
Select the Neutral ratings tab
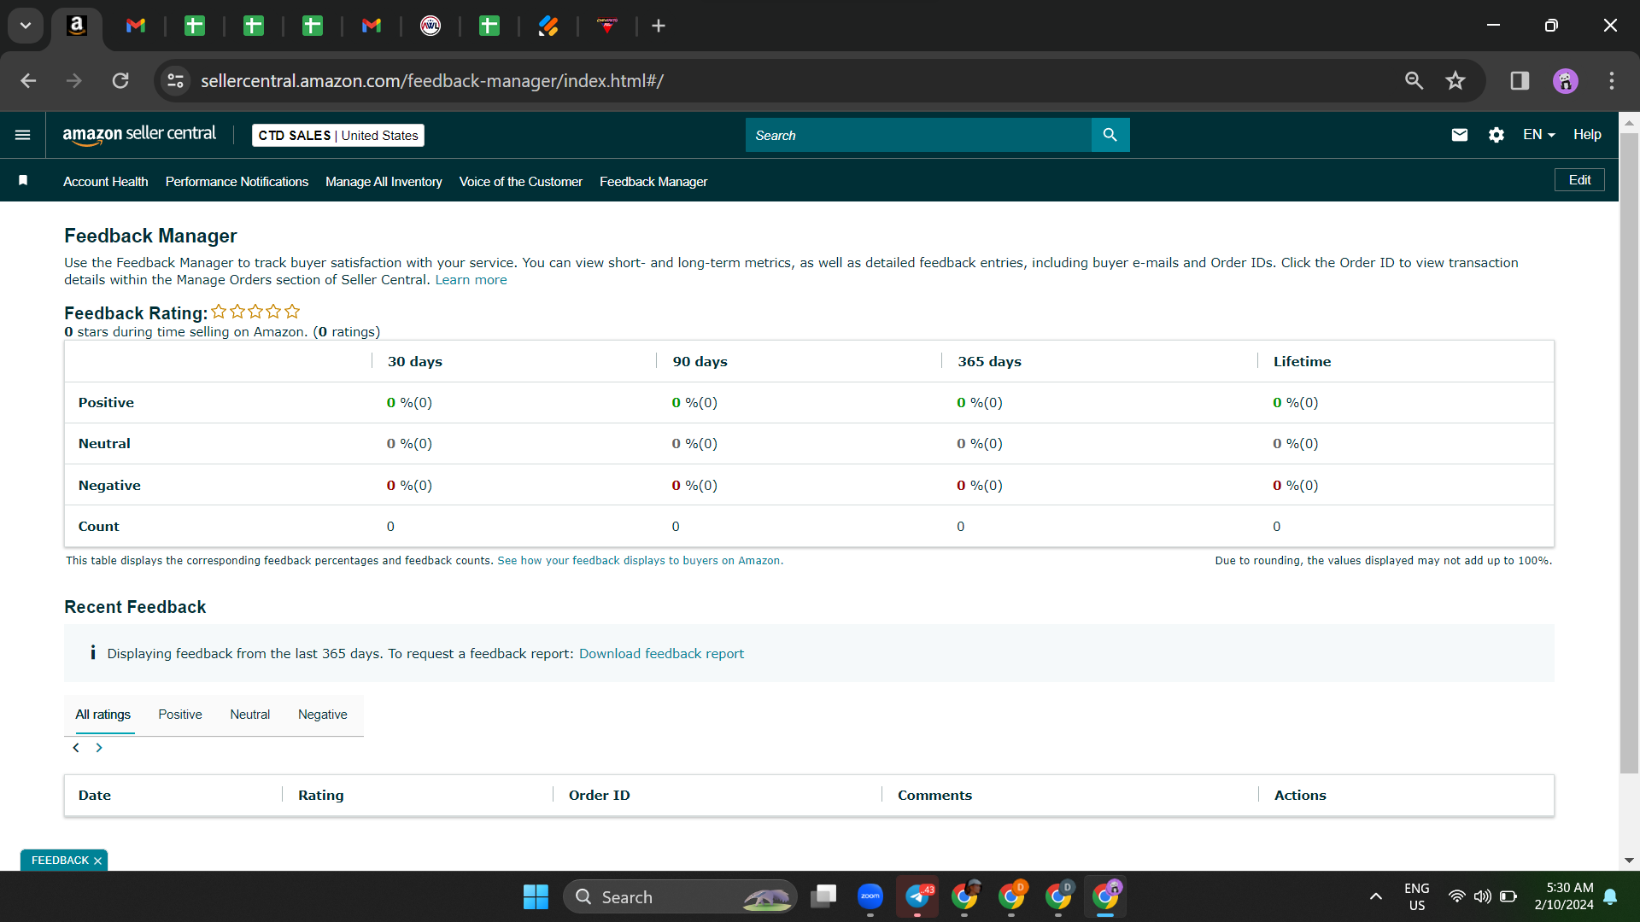pyautogui.click(x=250, y=715)
